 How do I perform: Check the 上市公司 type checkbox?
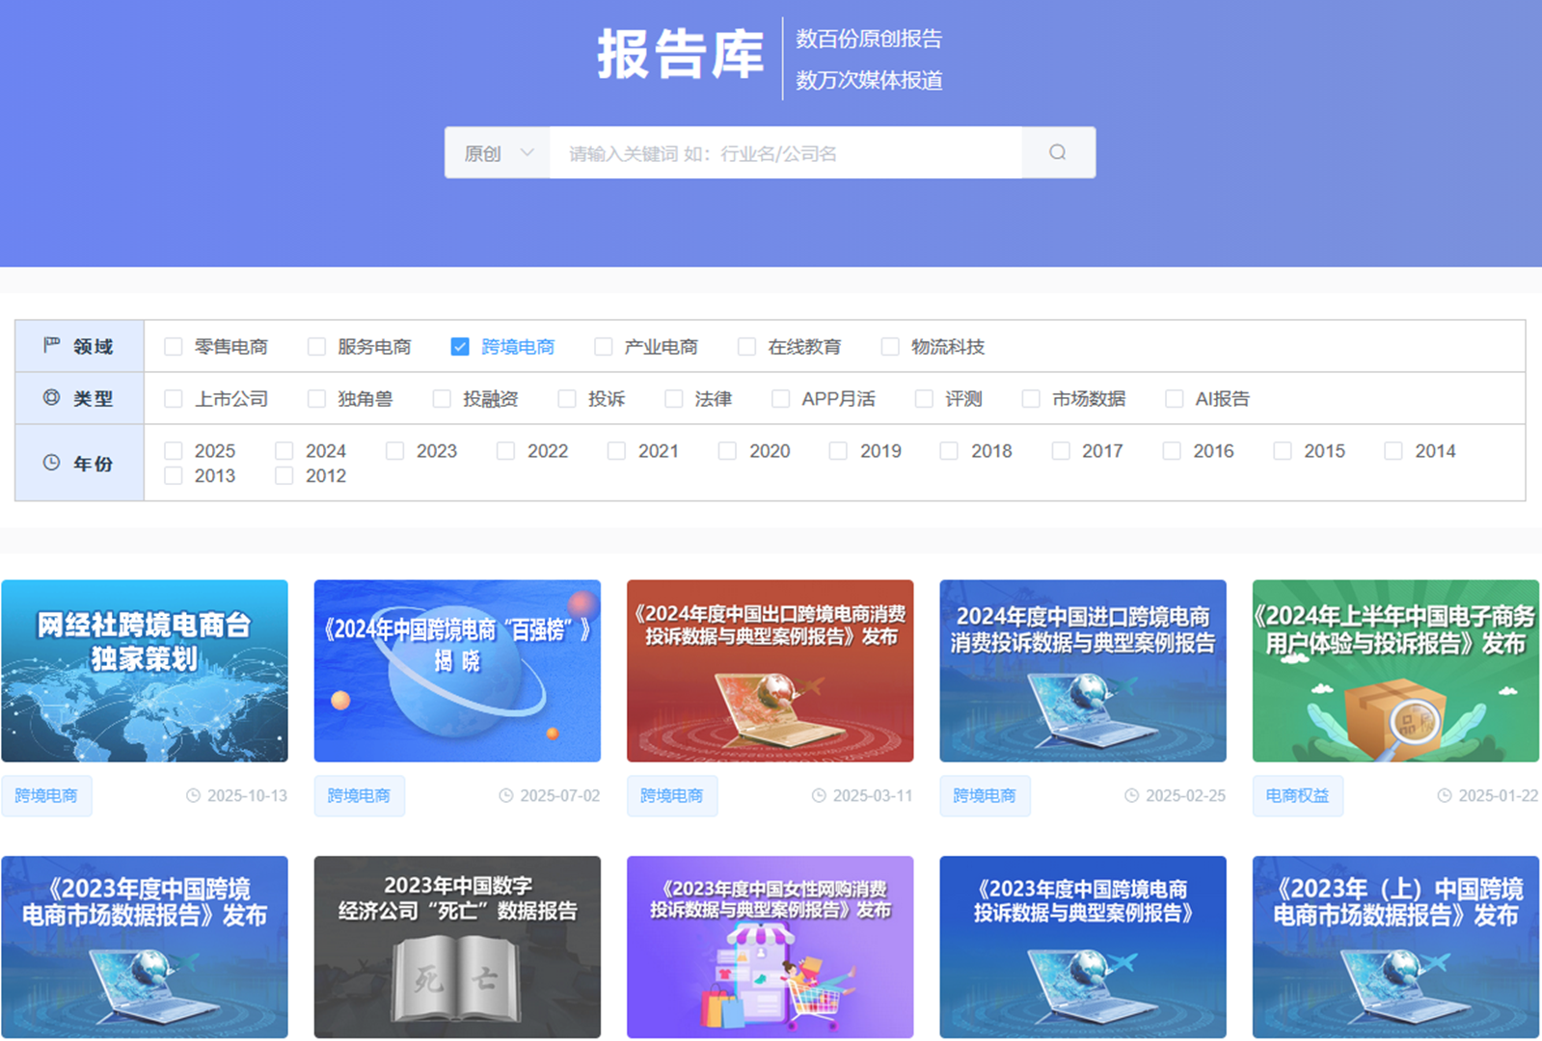(x=174, y=398)
